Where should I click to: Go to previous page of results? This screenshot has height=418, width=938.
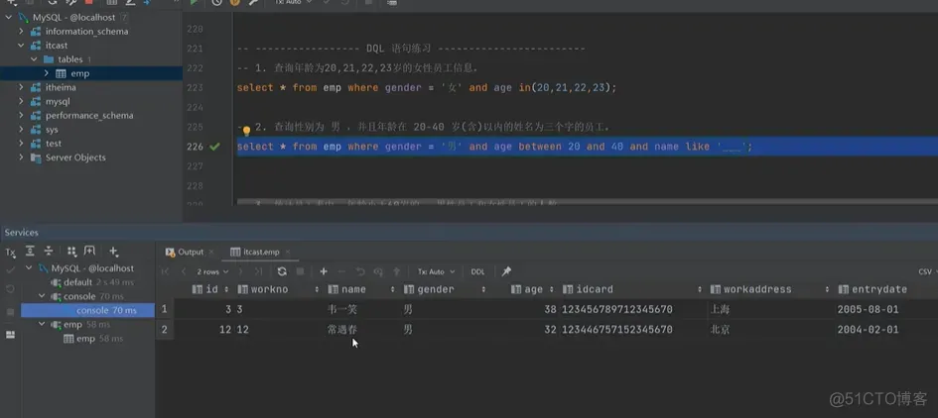pyautogui.click(x=184, y=271)
